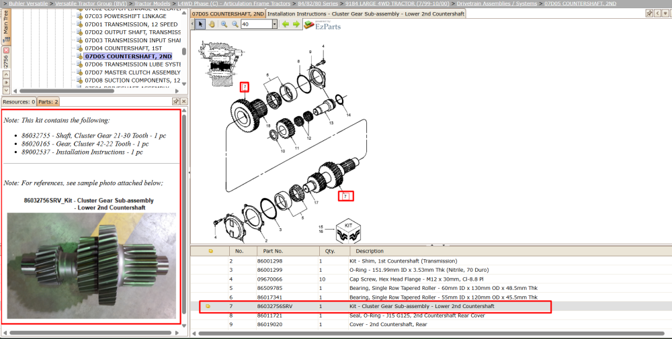
Task: Click the EzParts logo
Action: (x=323, y=24)
